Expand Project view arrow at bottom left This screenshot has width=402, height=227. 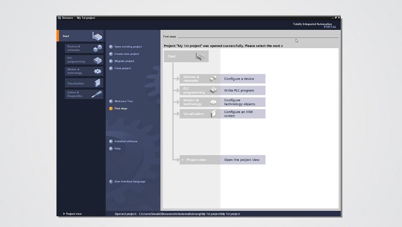[x=64, y=214]
